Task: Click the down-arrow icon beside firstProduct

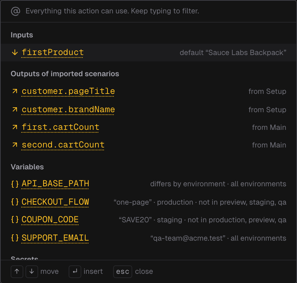Action: (x=15, y=53)
